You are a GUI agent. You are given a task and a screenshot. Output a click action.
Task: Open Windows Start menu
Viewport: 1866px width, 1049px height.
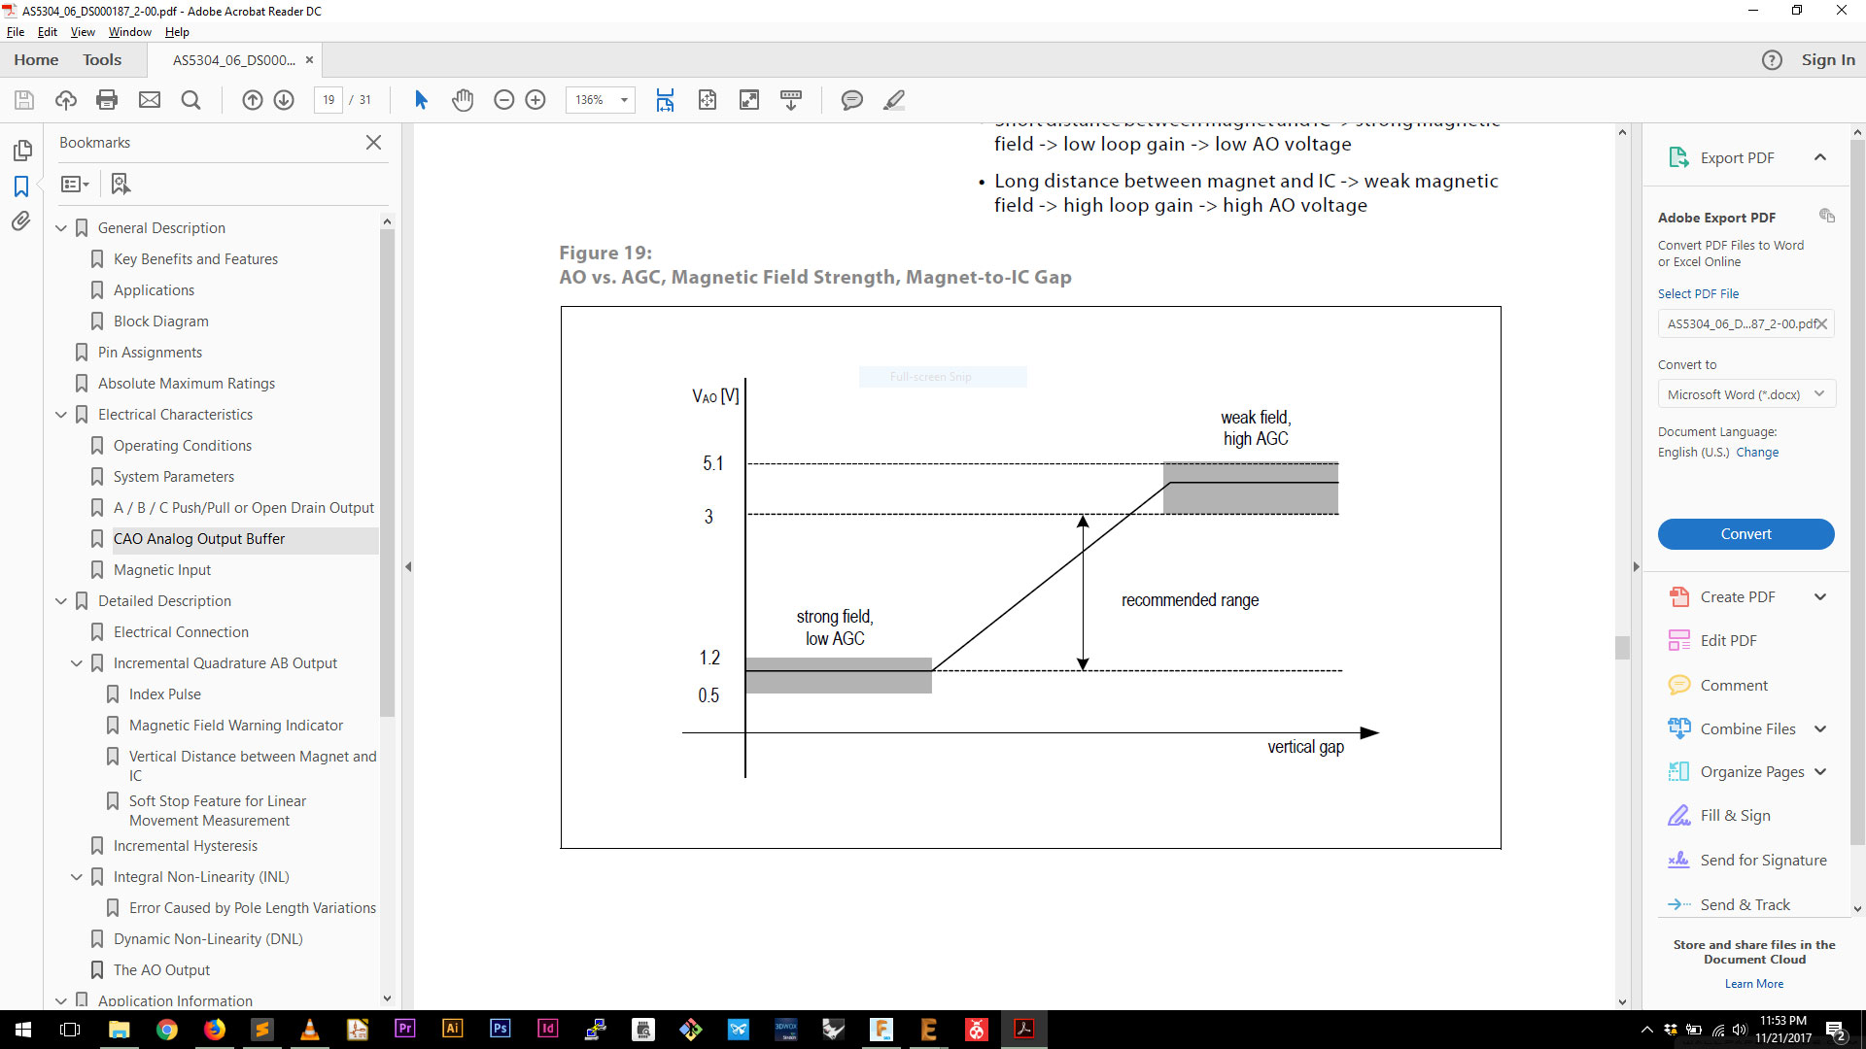point(22,1030)
